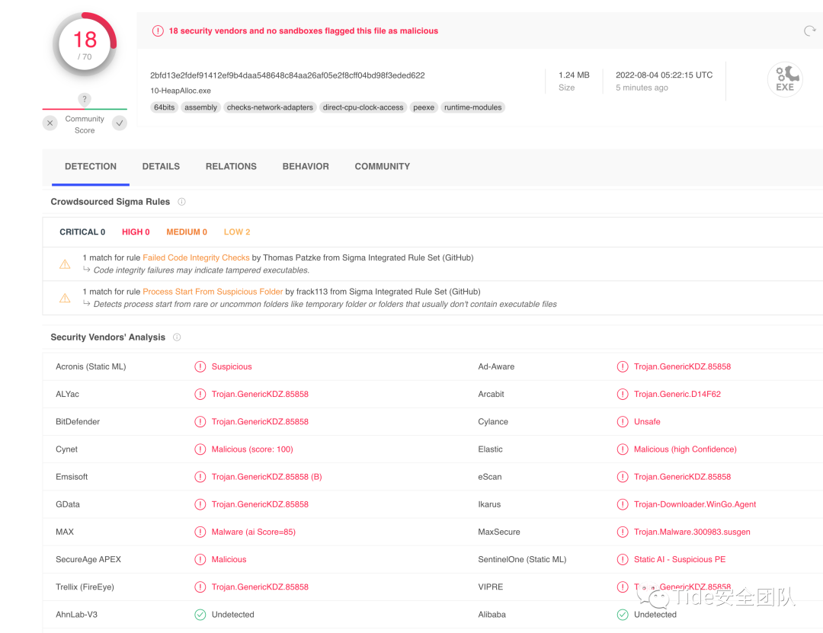
Task: Filter Sigma rules by LOW 2
Action: (237, 232)
